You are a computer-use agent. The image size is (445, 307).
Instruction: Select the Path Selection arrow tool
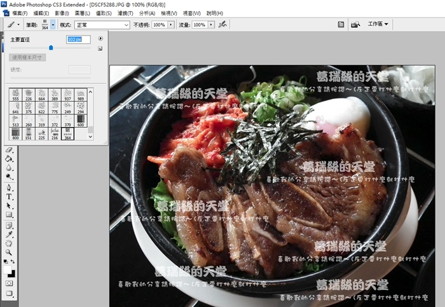point(9,206)
